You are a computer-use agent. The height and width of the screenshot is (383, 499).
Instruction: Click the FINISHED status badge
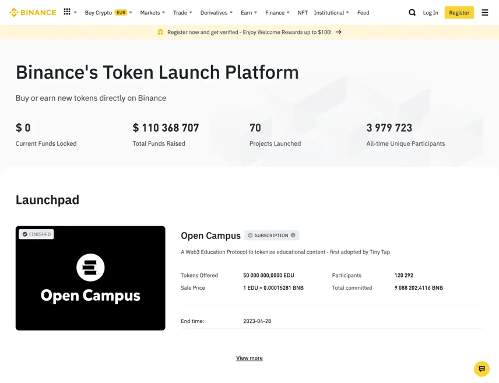pyautogui.click(x=36, y=234)
